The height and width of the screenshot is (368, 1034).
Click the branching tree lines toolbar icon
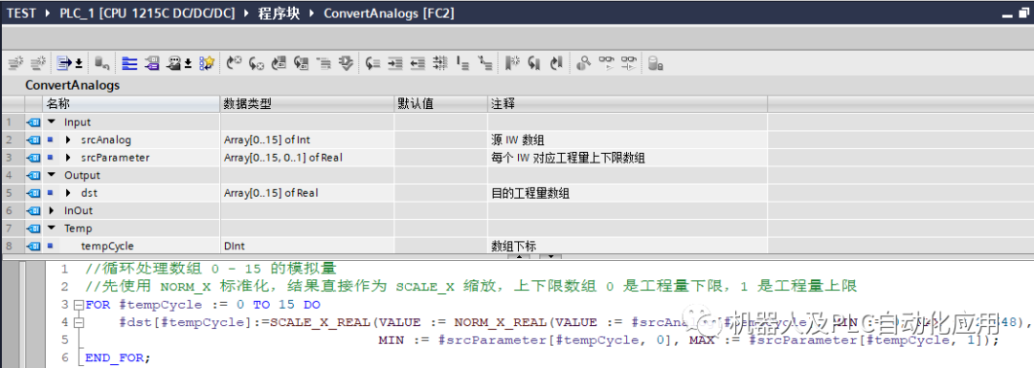click(485, 62)
